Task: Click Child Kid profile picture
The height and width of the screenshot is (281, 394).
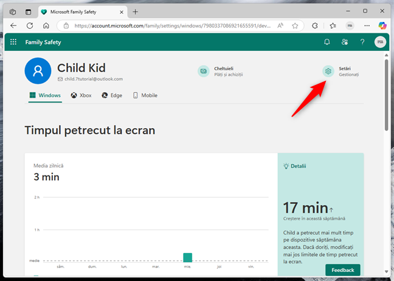Action: click(38, 71)
